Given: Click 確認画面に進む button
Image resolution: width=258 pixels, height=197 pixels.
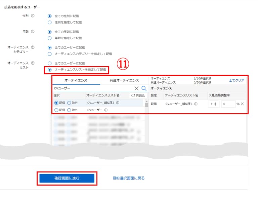Looking at the screenshot, I should [67, 178].
